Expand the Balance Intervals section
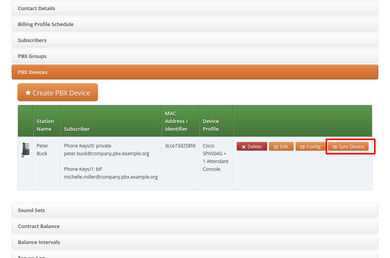 [x=39, y=242]
